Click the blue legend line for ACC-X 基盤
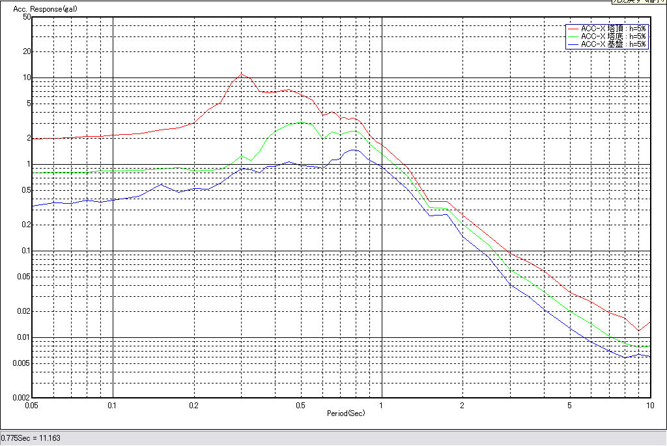The image size is (667, 446). pos(573,44)
